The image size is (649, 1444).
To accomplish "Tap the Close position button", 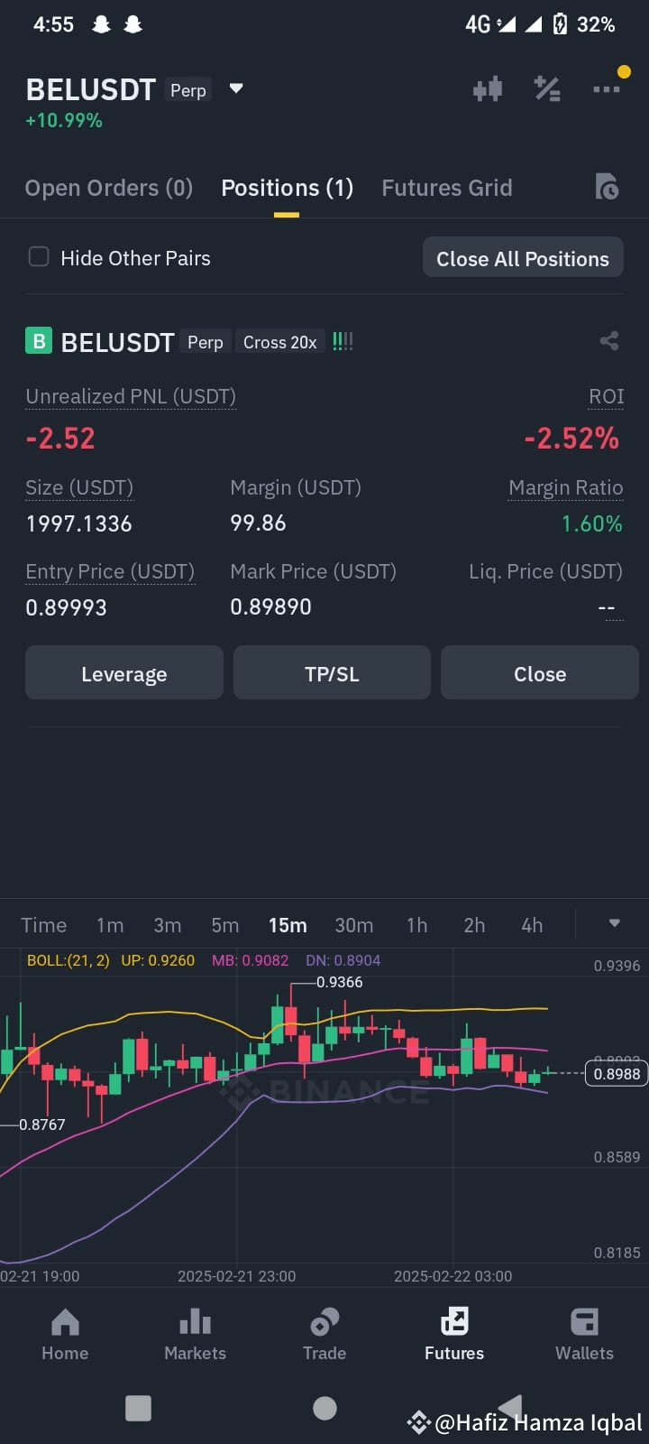I will coord(540,673).
